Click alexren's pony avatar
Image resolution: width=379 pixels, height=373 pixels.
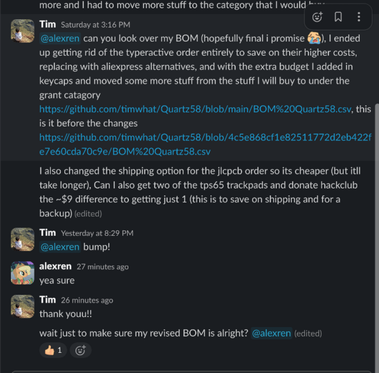pyautogui.click(x=22, y=273)
